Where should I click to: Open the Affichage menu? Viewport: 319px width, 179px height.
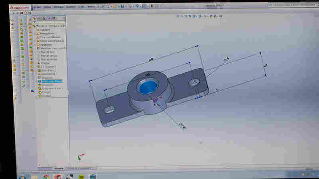(x=59, y=7)
